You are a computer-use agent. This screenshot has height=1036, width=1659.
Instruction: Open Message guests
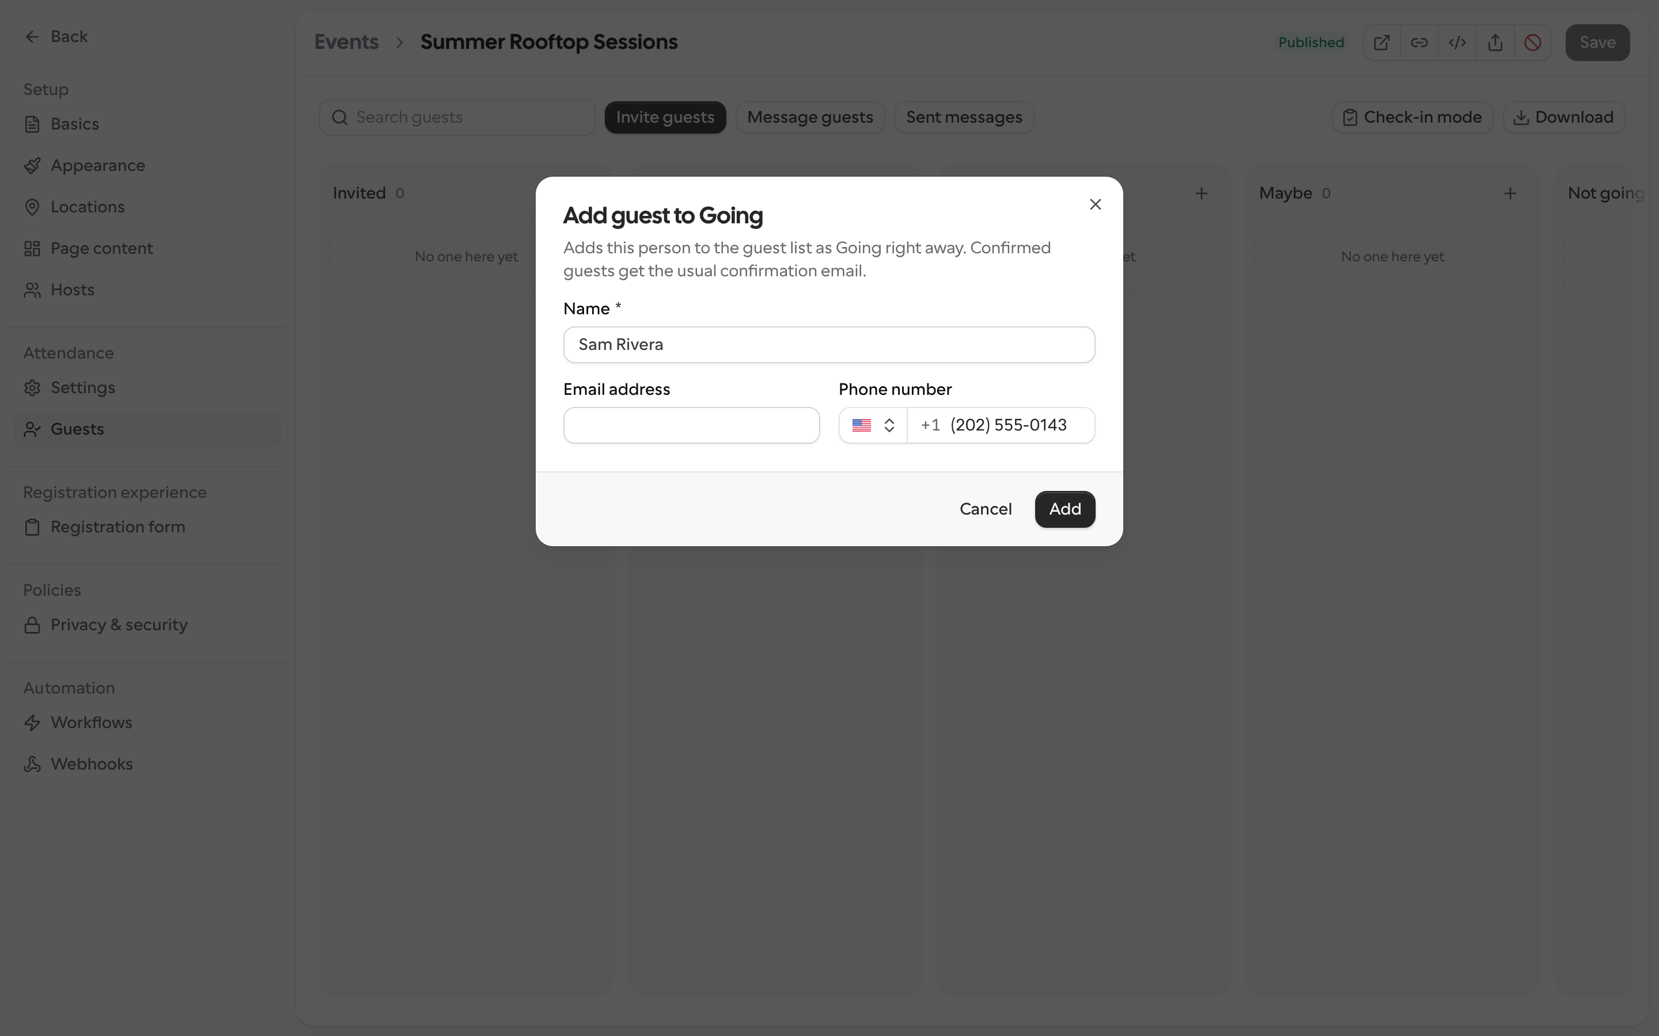[x=809, y=117]
